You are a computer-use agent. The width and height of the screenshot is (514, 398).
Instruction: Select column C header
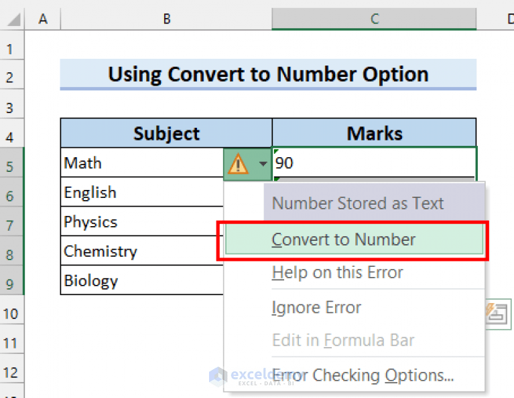[374, 19]
